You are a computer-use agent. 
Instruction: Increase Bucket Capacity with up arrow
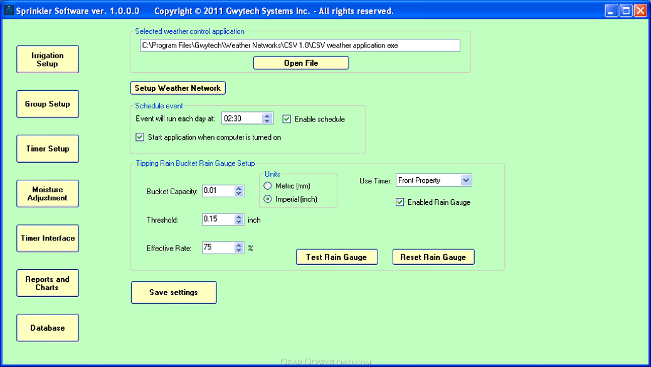click(239, 189)
